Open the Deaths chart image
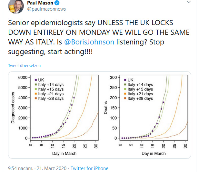 (x=144, y=114)
